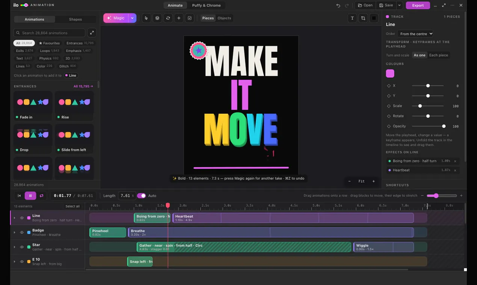Expand the Badge track row

click(15, 232)
